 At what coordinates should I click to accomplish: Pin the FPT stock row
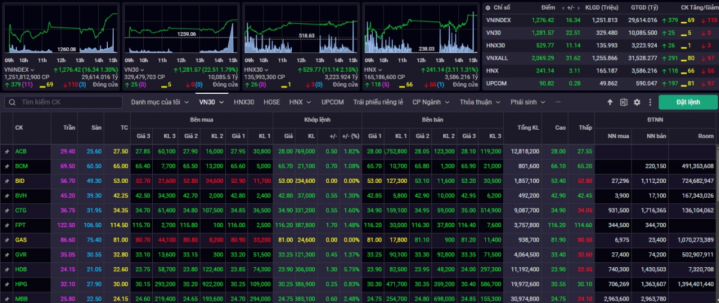coord(7,225)
